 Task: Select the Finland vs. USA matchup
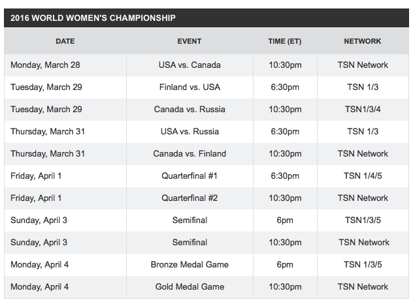pos(190,87)
